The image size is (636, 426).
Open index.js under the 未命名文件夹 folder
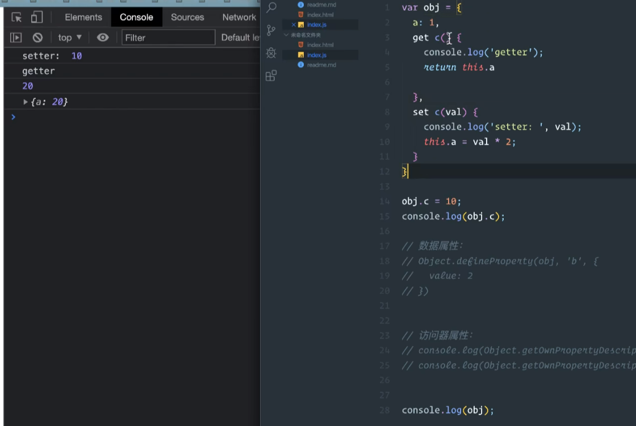point(317,55)
